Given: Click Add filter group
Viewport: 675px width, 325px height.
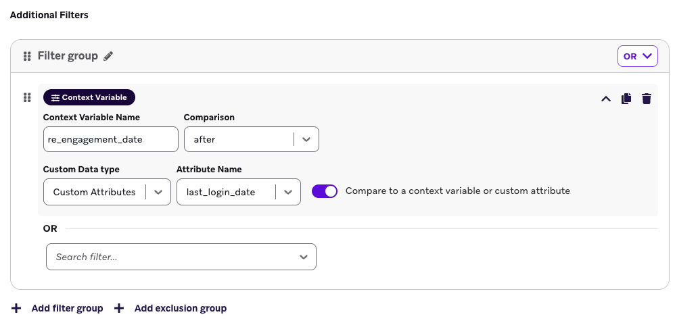Looking at the screenshot, I should coord(67,308).
